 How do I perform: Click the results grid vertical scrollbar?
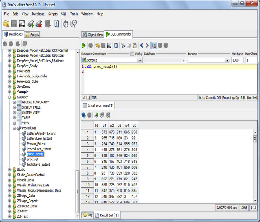point(255,166)
